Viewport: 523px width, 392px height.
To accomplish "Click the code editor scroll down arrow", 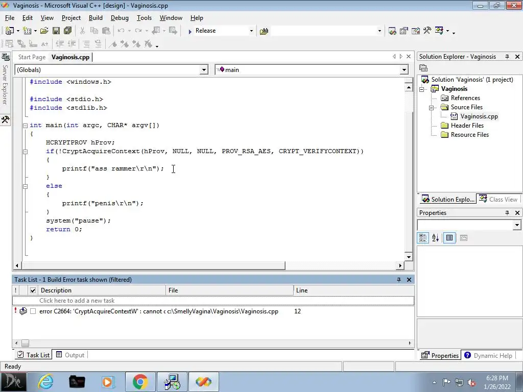I will click(x=409, y=257).
